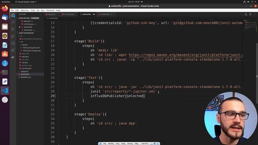The width and height of the screenshot is (258, 145).
Task: Open the Help menu in VS Code
Action: [x=58, y=10]
